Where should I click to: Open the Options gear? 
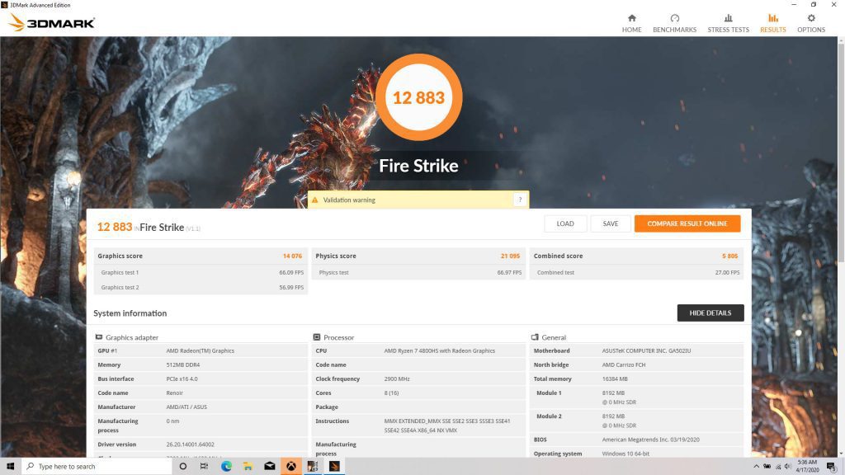pyautogui.click(x=810, y=23)
